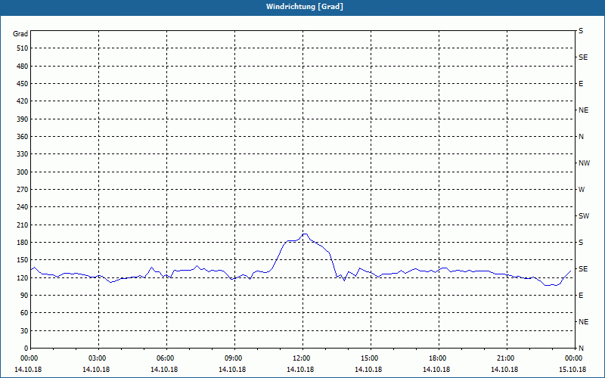The width and height of the screenshot is (605, 378).
Task: Click the 0 y-axis tick label
Action: pyautogui.click(x=26, y=349)
